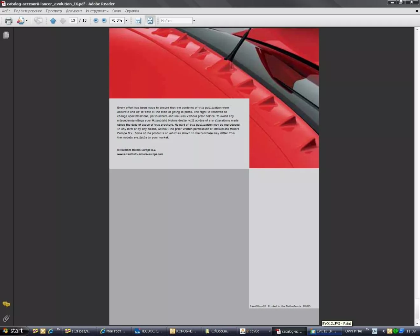The image size is (420, 336).
Task: Click in the Найти search field
Action: [x=176, y=21]
